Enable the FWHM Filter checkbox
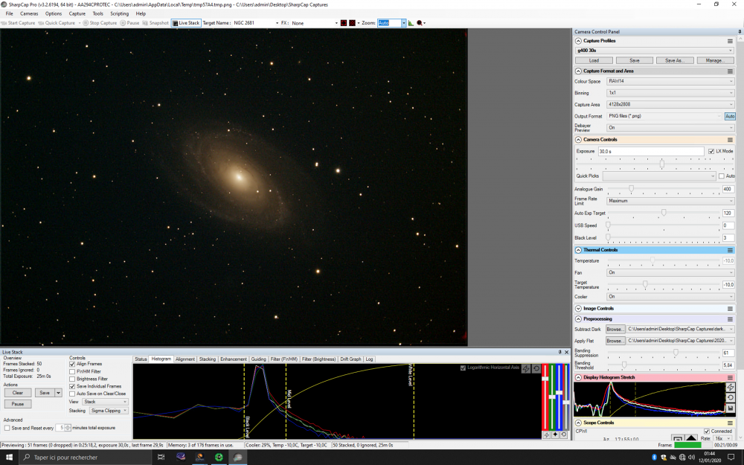 pos(72,371)
